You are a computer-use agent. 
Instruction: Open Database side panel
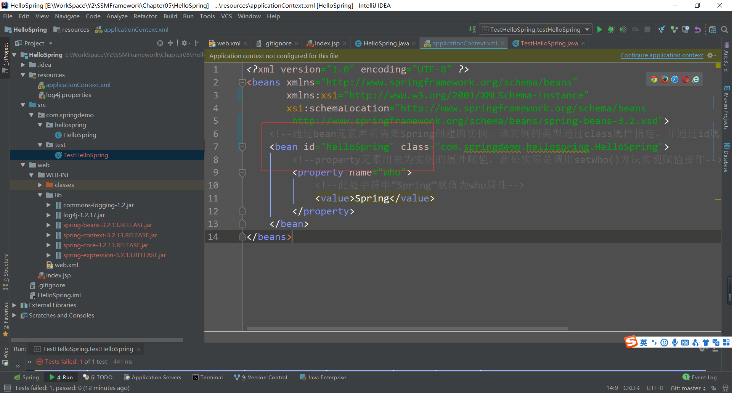click(727, 157)
